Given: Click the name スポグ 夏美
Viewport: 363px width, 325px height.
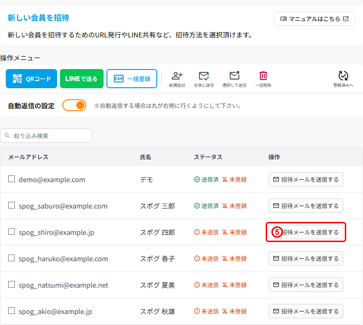Looking at the screenshot, I should tap(157, 285).
